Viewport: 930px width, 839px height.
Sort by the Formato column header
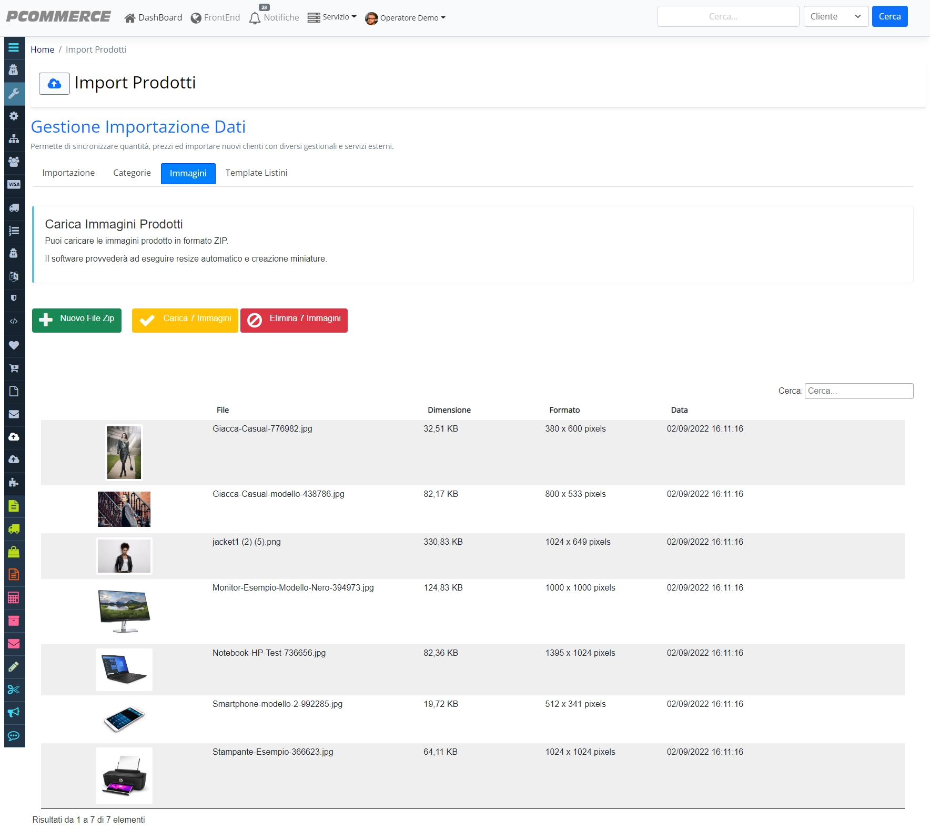coord(564,410)
